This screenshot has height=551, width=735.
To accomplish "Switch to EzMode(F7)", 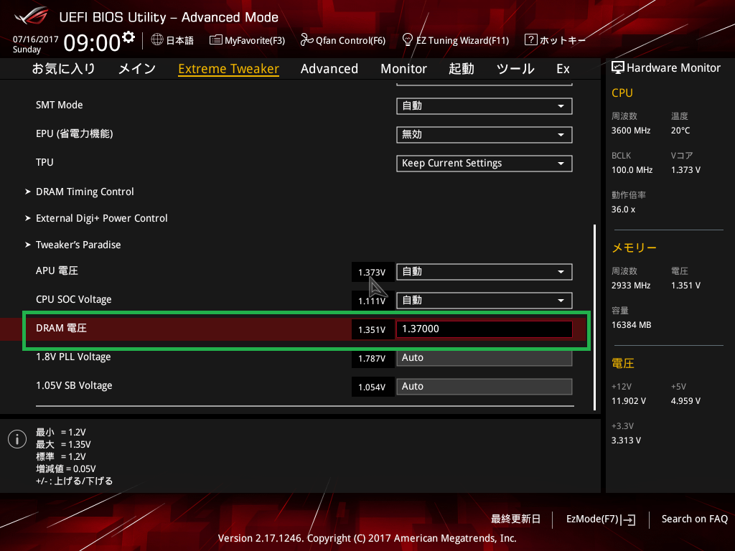I will (x=600, y=519).
